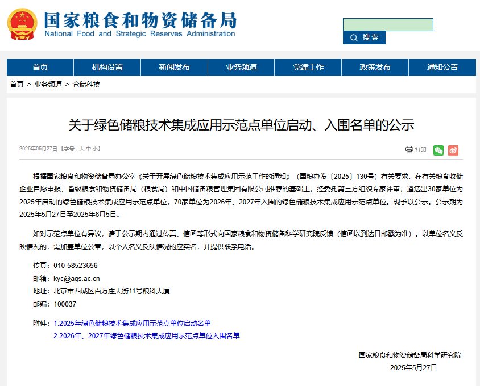The image size is (480, 386).
Task: Open the 机构设置 navigation menu
Action: tap(107, 67)
